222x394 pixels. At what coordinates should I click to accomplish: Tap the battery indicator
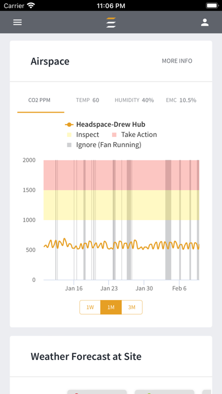coord(212,5)
